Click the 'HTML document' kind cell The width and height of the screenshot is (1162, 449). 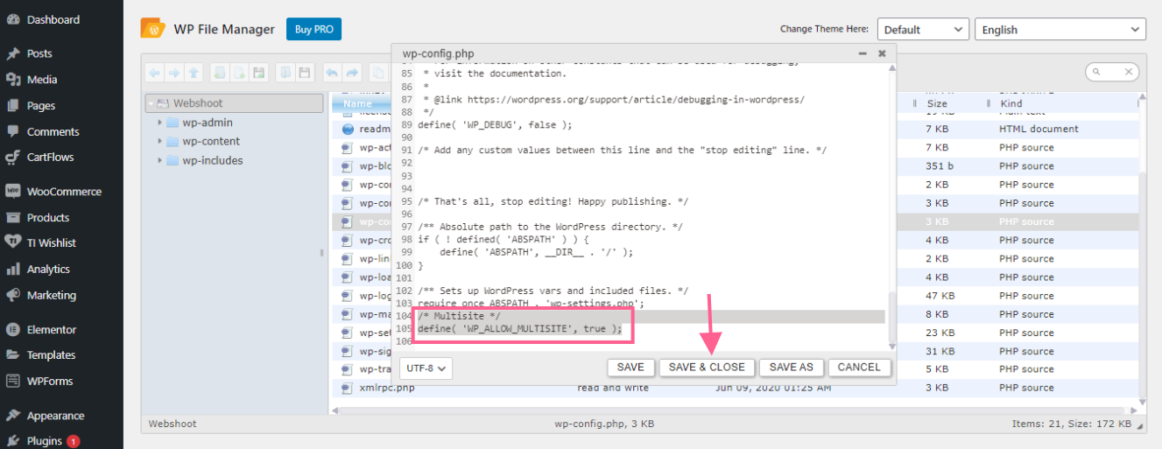coord(1039,129)
